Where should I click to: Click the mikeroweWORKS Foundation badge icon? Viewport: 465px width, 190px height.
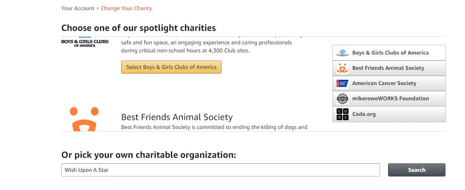click(x=343, y=99)
